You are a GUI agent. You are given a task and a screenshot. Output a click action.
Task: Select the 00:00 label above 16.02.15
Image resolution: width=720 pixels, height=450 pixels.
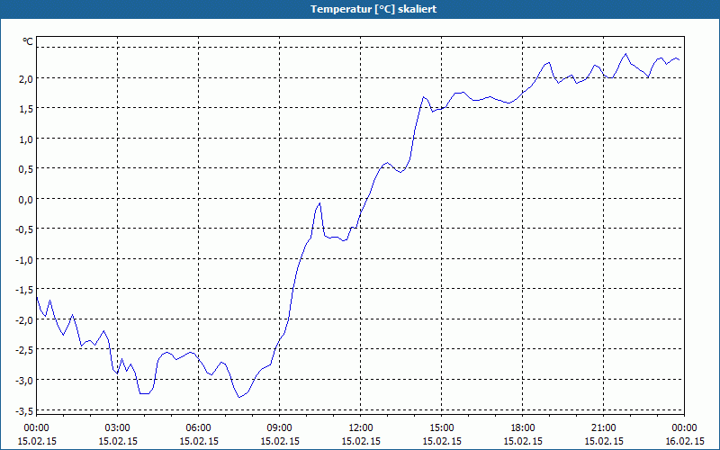(x=685, y=428)
